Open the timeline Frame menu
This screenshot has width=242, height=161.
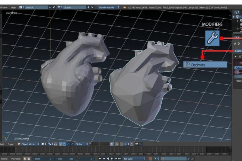[4, 159]
